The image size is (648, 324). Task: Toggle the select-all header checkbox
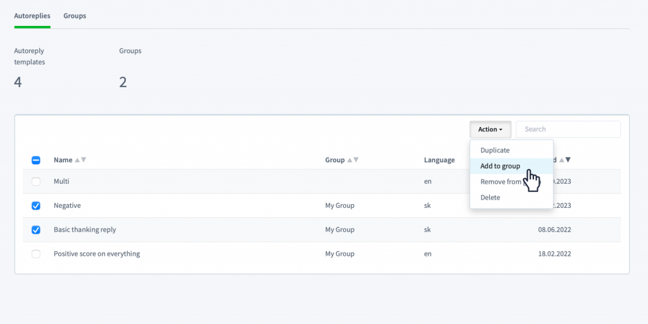point(36,160)
